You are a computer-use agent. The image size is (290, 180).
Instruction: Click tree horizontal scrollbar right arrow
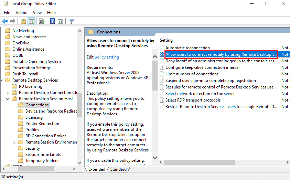(x=74, y=169)
